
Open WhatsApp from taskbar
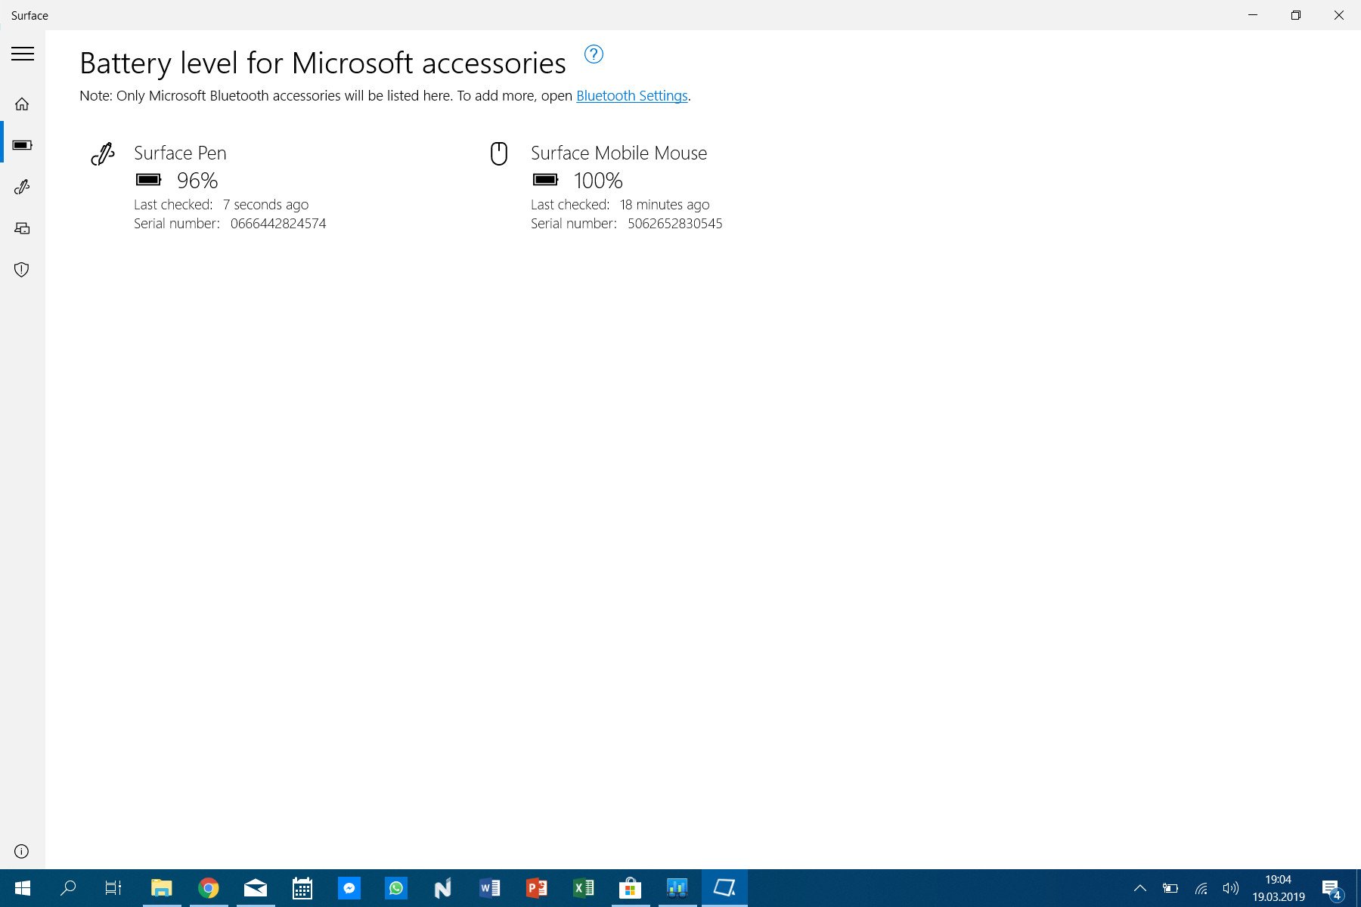396,888
